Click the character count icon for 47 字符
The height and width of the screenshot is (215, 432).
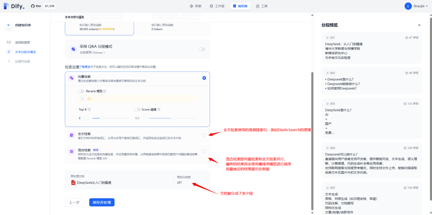407,38
